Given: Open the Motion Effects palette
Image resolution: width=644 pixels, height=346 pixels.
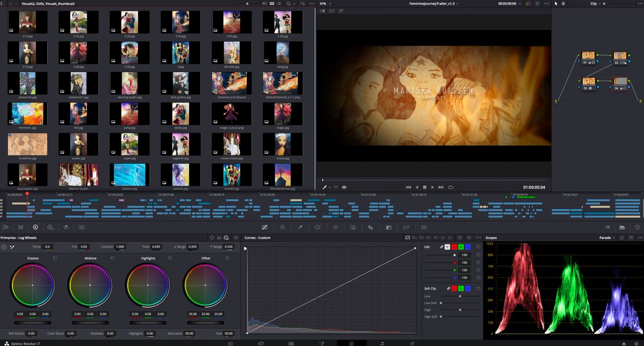Looking at the screenshot, I should click(82, 227).
